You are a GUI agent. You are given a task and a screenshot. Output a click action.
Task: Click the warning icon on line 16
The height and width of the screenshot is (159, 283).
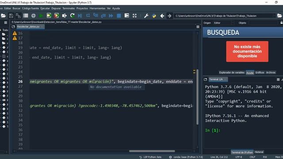coord(15,33)
